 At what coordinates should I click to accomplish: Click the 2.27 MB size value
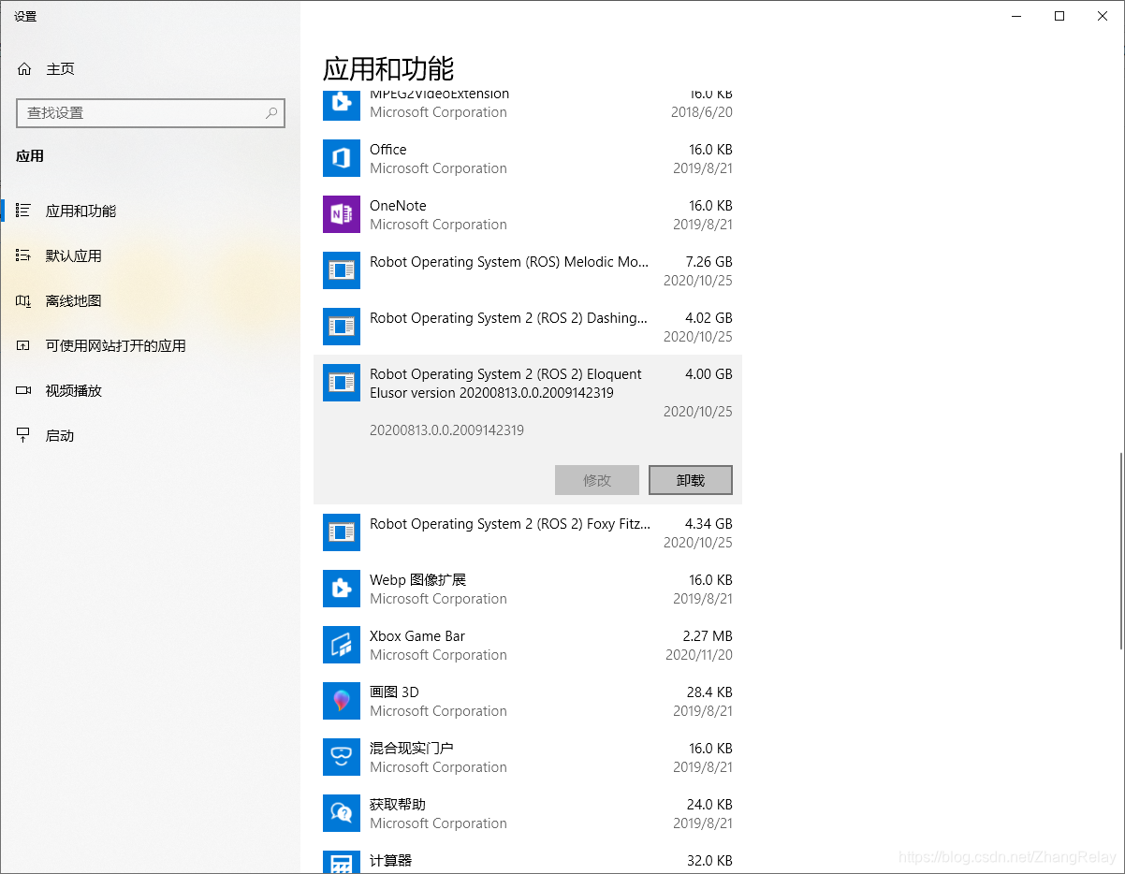pos(708,636)
